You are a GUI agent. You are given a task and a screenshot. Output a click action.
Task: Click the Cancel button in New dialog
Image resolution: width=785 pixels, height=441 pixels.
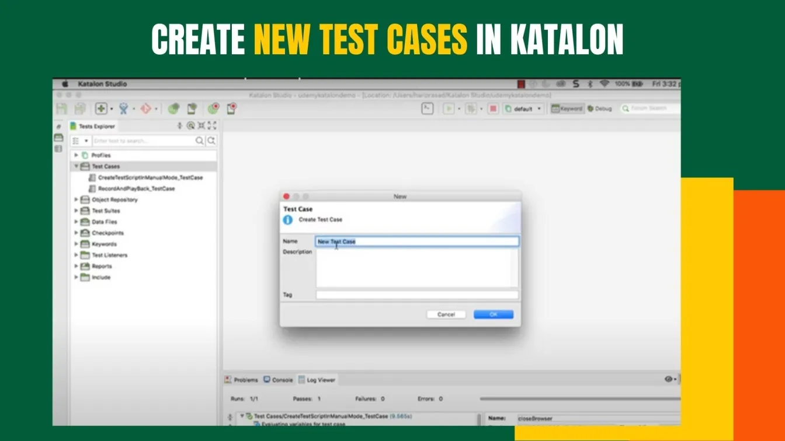(x=446, y=314)
